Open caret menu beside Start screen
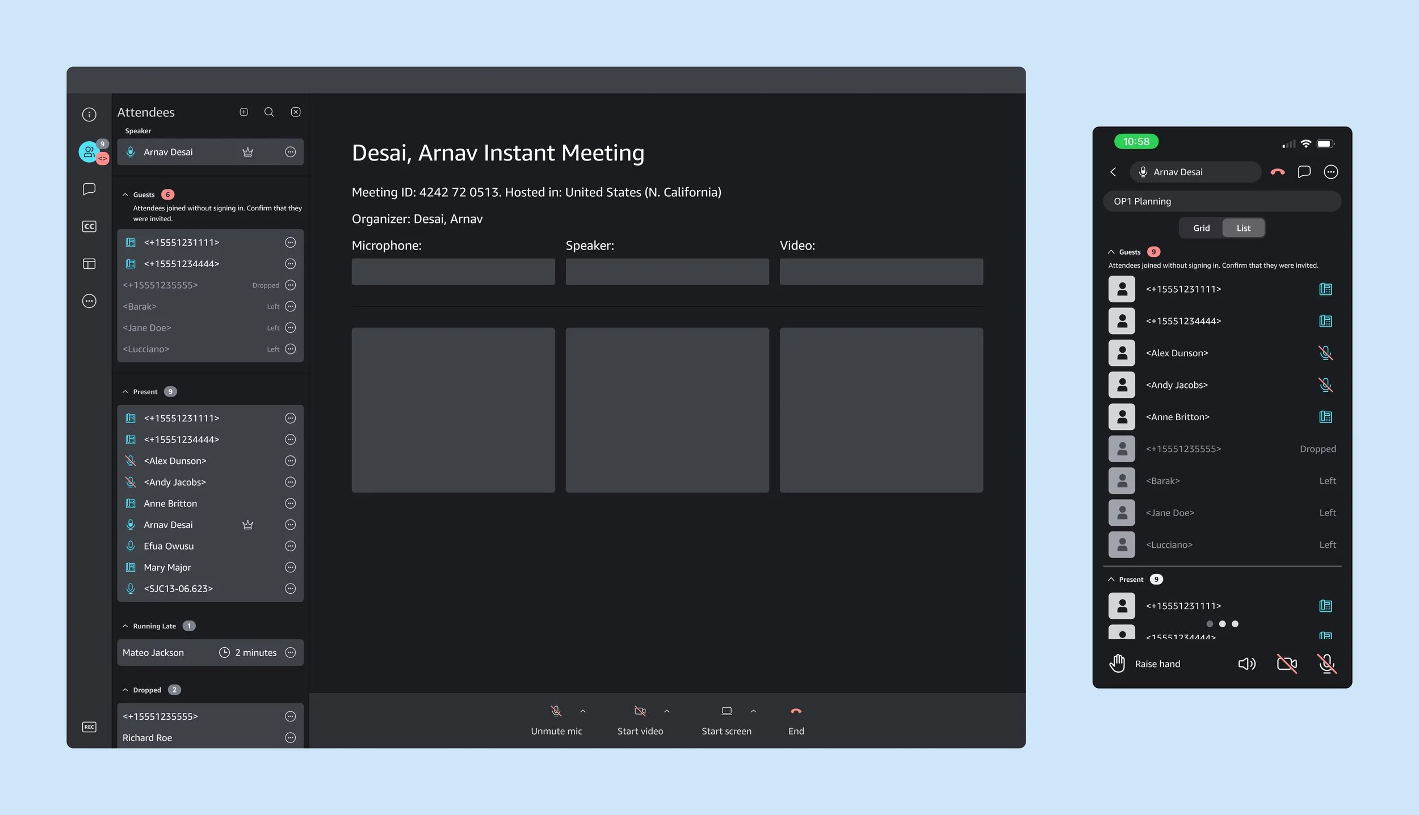Screen dimensions: 1419x815 coord(753,711)
